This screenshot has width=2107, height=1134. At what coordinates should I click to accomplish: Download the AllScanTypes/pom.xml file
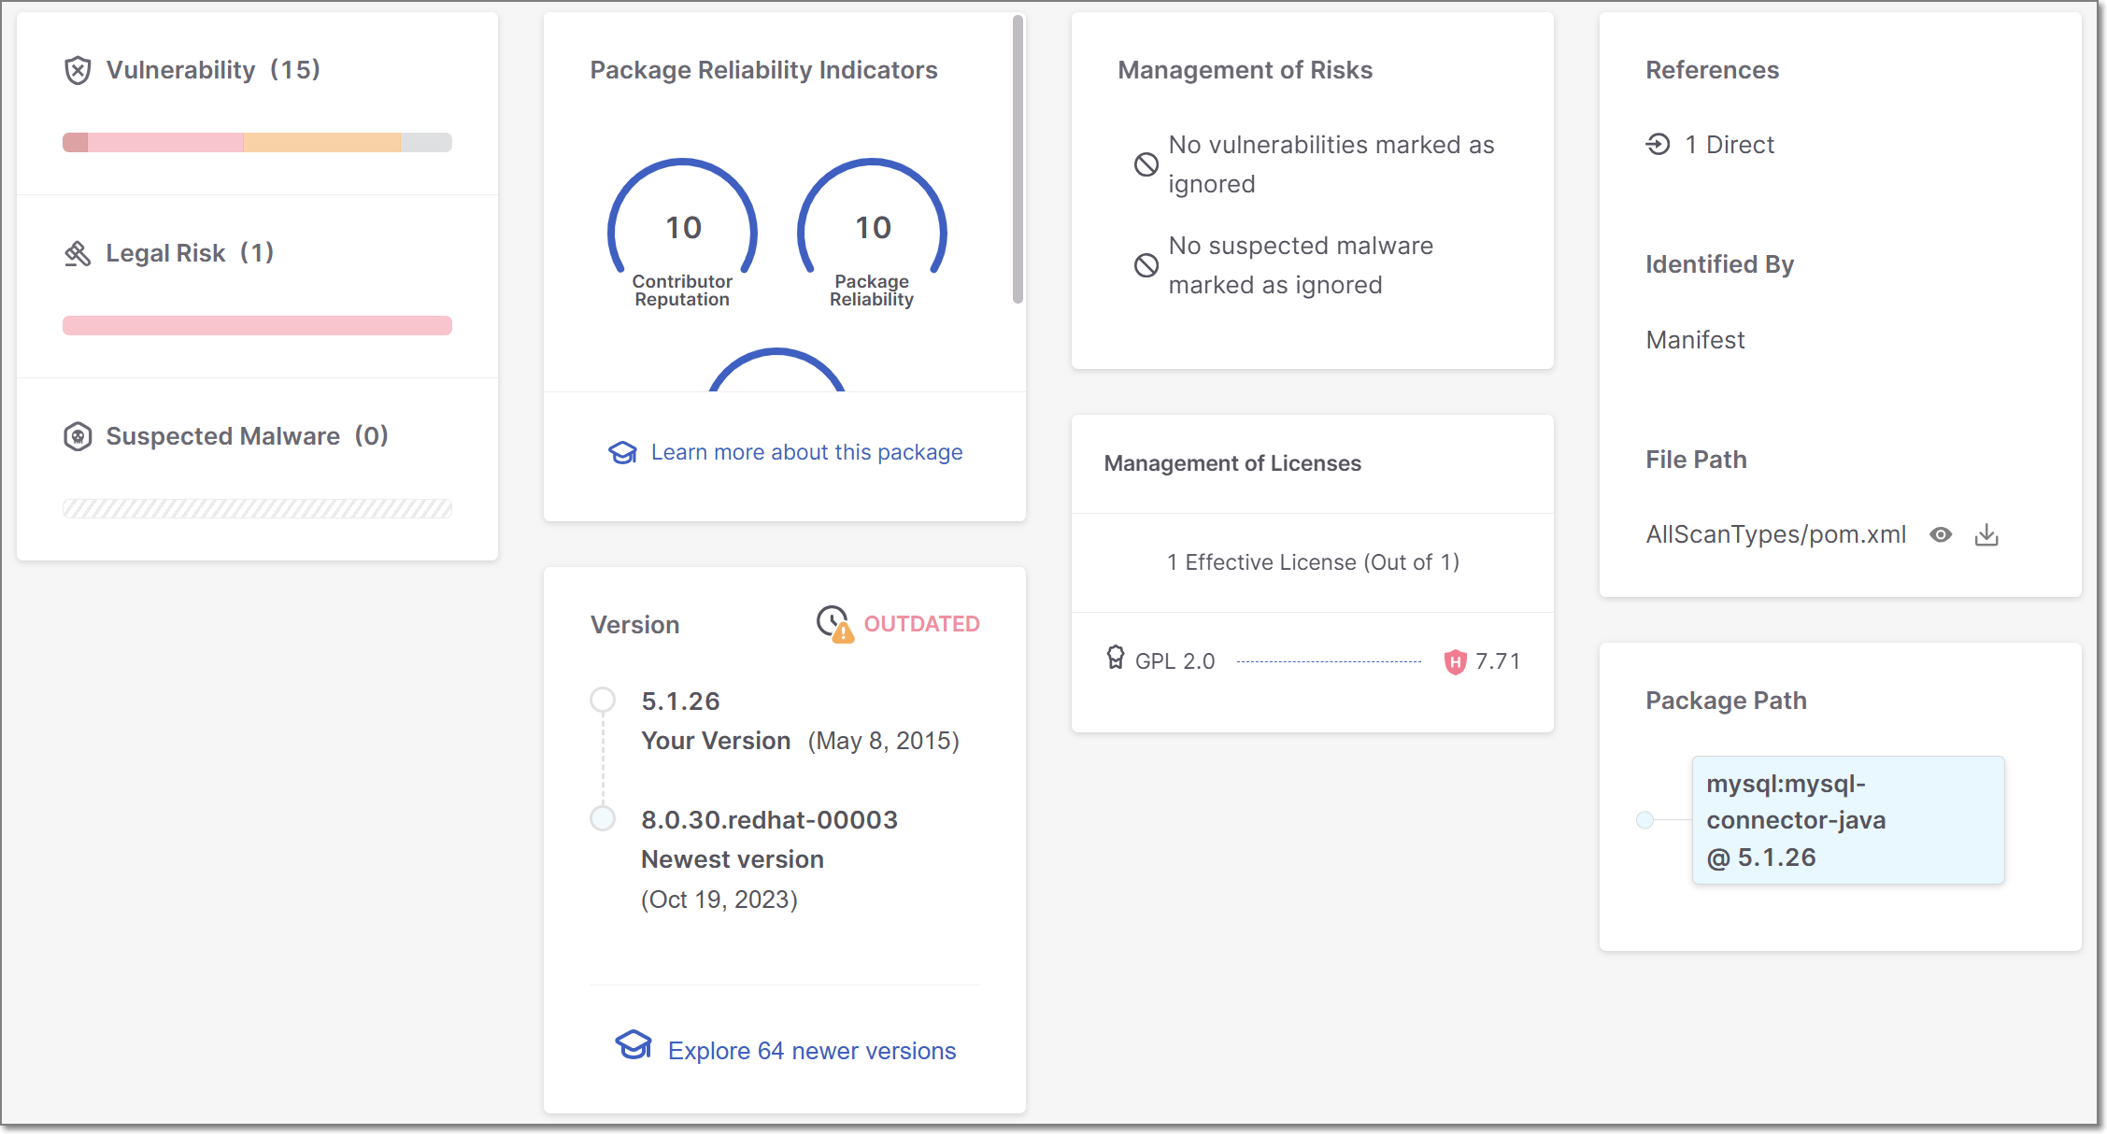(x=1986, y=535)
